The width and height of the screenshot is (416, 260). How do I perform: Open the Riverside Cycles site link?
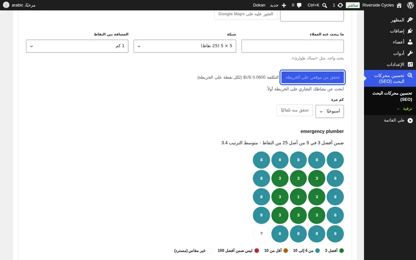pyautogui.click(x=378, y=5)
